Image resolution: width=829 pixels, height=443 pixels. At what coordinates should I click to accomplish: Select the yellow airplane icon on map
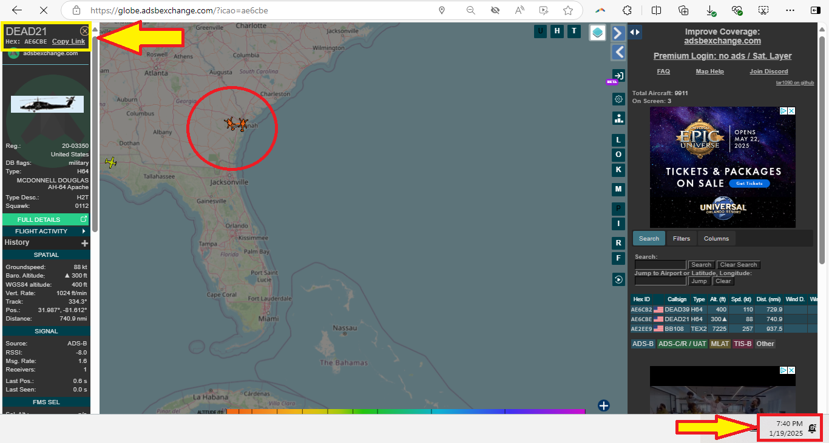[x=110, y=162]
